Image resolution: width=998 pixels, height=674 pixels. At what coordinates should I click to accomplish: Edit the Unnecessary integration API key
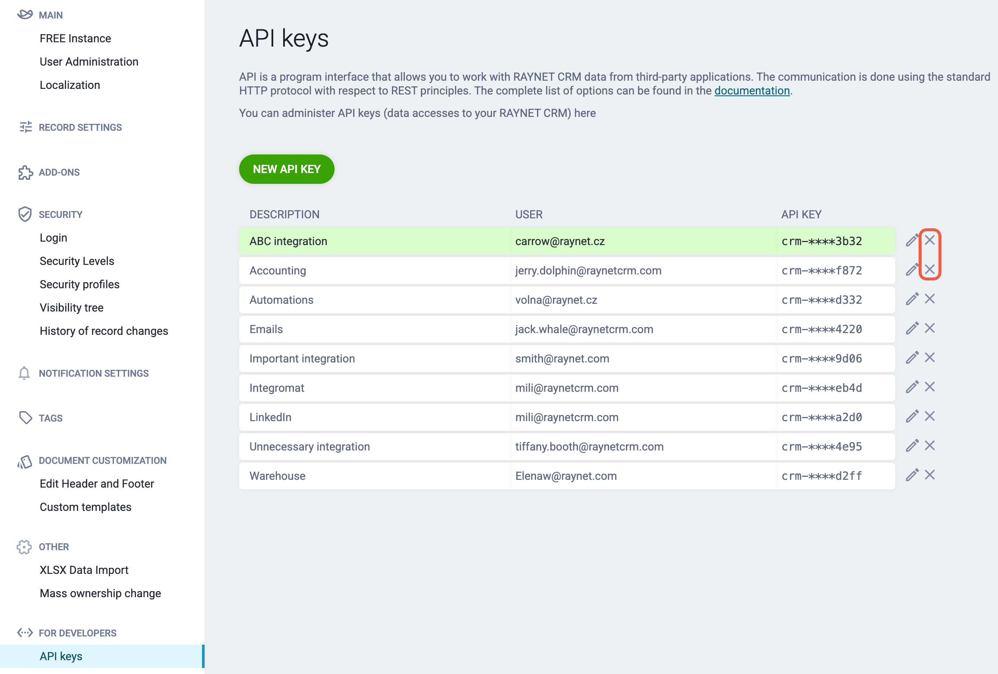[x=912, y=446]
